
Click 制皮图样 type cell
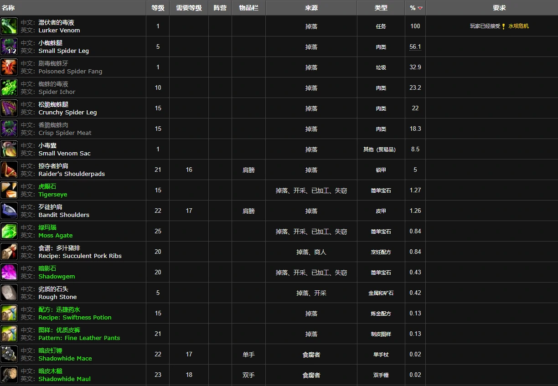(x=381, y=334)
